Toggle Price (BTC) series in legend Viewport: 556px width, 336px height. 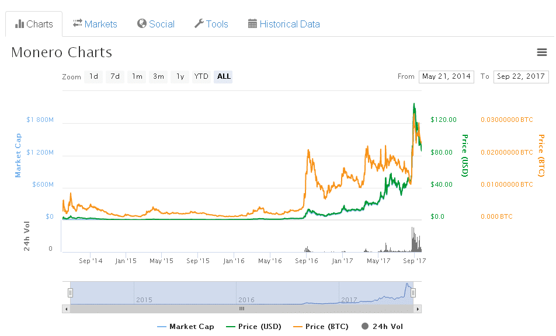tap(321, 327)
